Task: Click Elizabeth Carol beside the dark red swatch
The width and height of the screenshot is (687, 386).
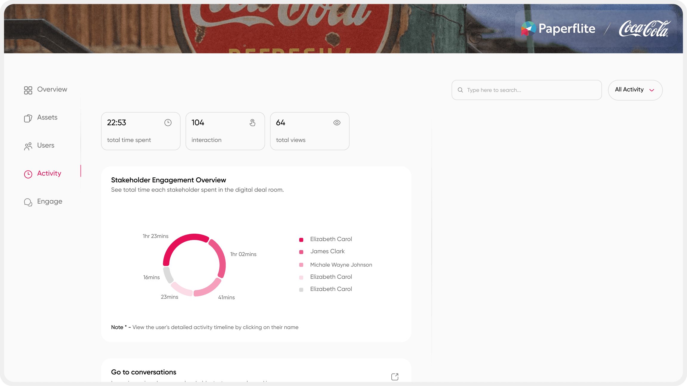Action: 331,239
